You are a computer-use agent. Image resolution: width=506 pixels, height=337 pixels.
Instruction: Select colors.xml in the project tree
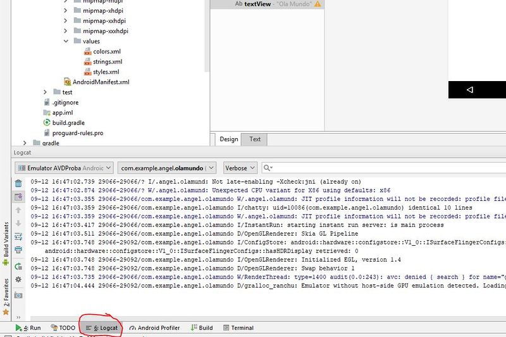[102, 51]
